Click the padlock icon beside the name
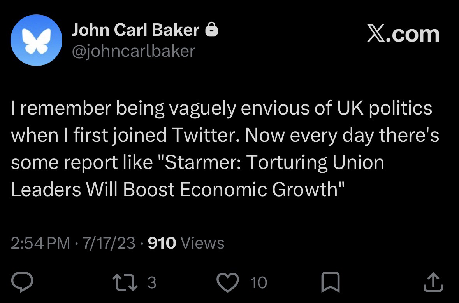The image size is (459, 303). click(x=211, y=30)
